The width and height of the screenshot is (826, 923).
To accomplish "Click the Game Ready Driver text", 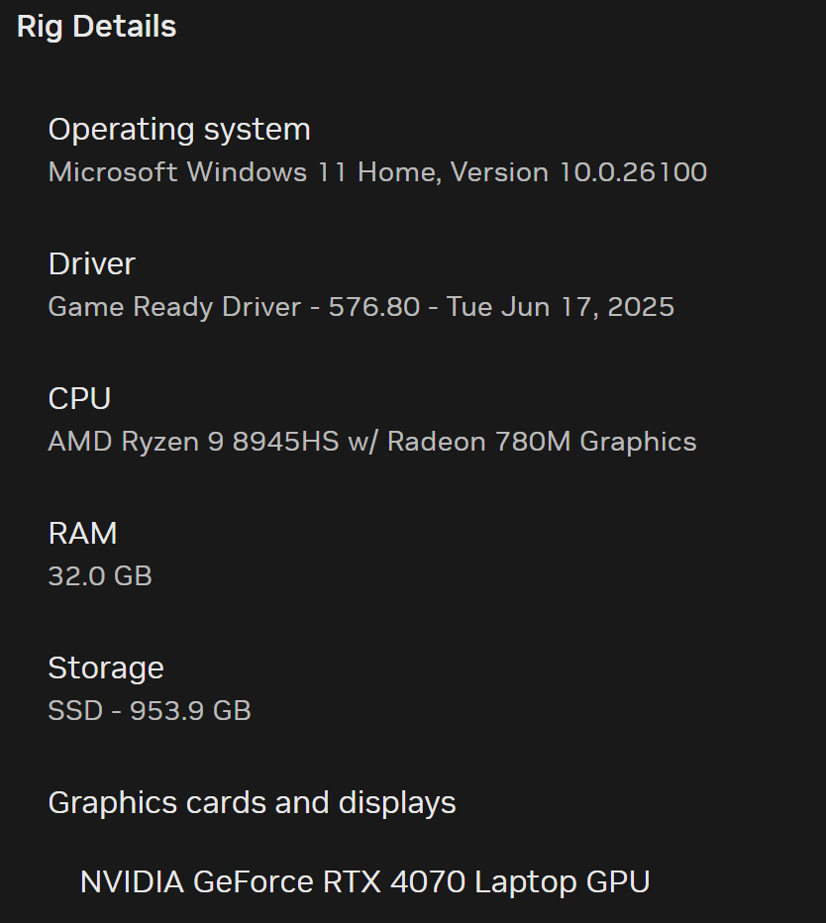I will (x=174, y=307).
